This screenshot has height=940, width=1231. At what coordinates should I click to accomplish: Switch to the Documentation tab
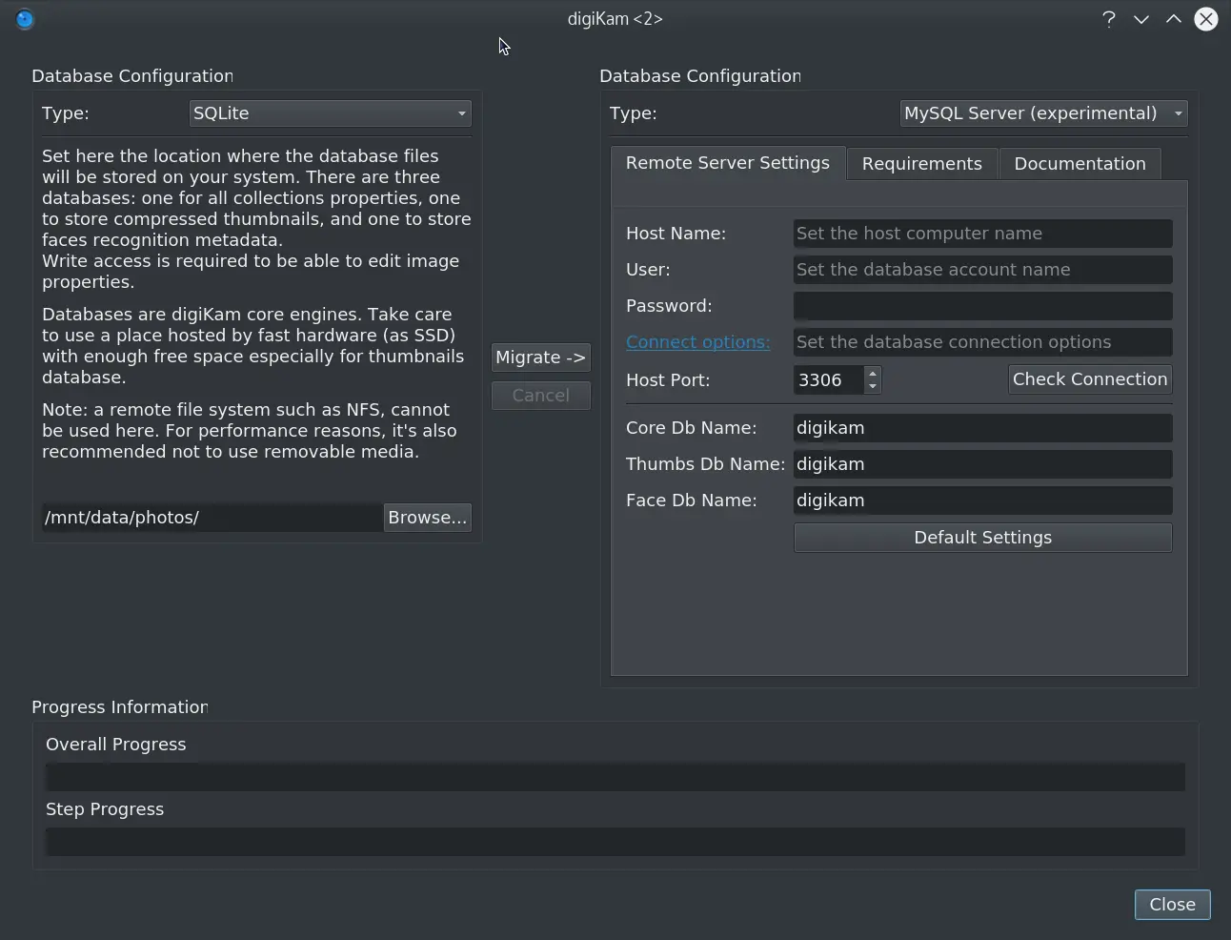click(x=1080, y=164)
